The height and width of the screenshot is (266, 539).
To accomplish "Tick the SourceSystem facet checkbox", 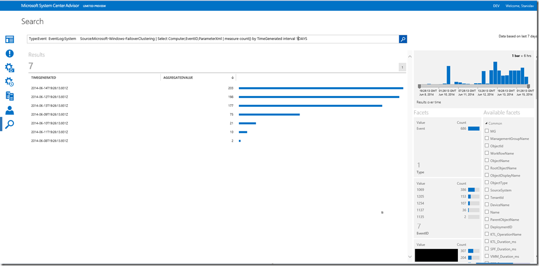I will click(x=487, y=190).
